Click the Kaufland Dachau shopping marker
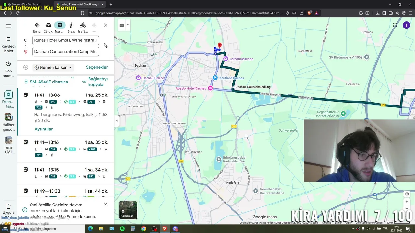Viewport: 415px width, 233px height. 215,78
